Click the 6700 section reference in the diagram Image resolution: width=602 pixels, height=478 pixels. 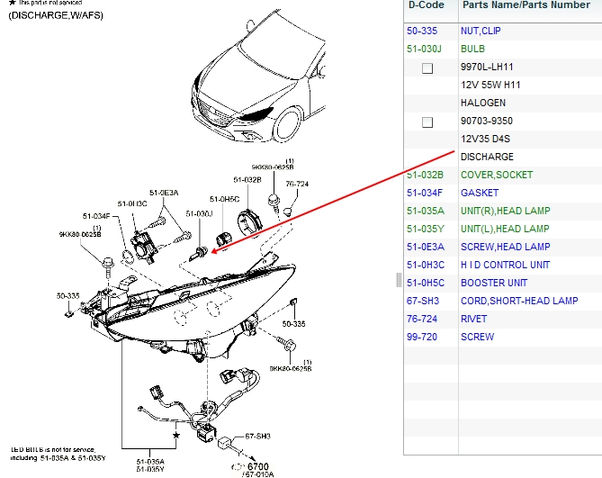click(258, 466)
